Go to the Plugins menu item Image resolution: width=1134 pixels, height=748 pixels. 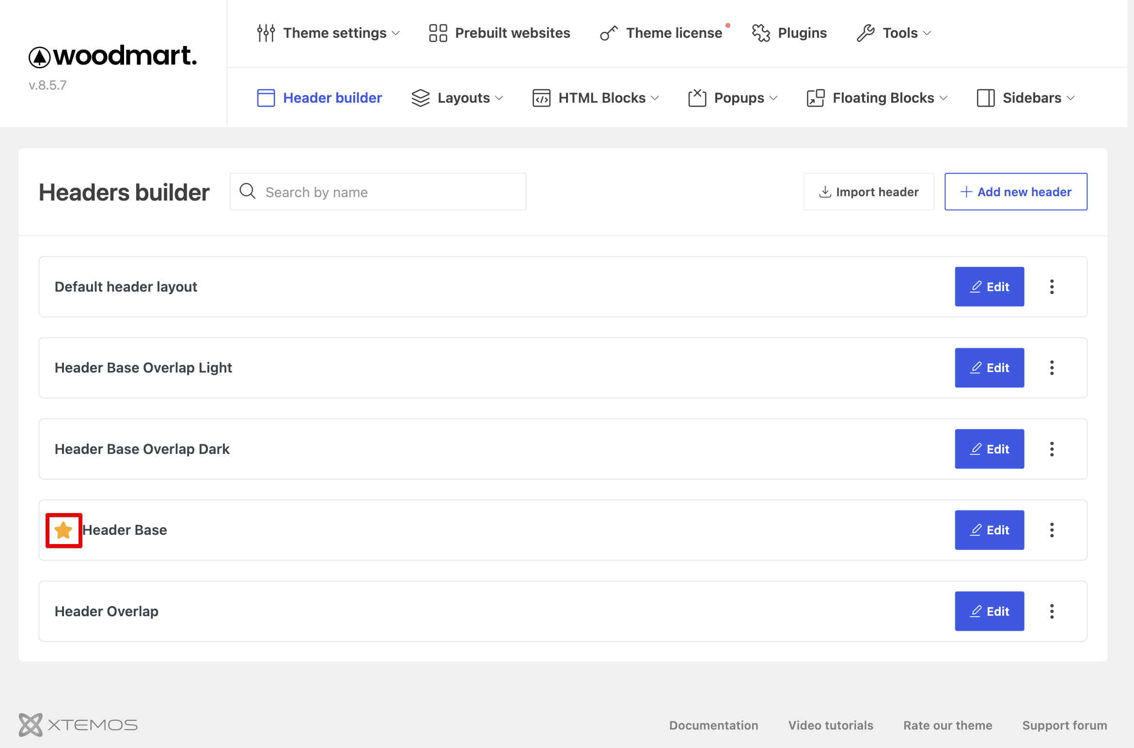789,33
